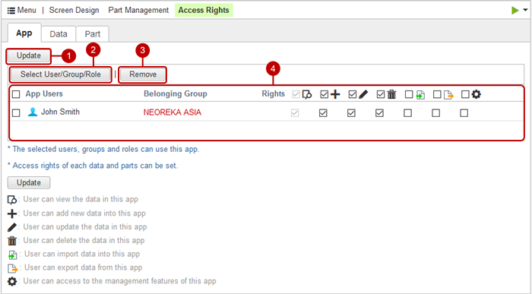This screenshot has height=294, width=532.
Task: Click the pencil icon in legend
Action: [12, 227]
